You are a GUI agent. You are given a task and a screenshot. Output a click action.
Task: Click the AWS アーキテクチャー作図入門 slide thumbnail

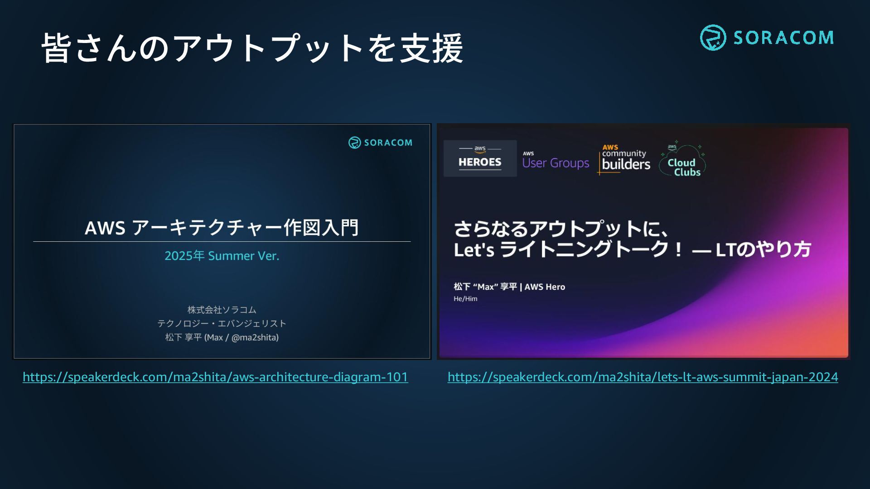[222, 241]
